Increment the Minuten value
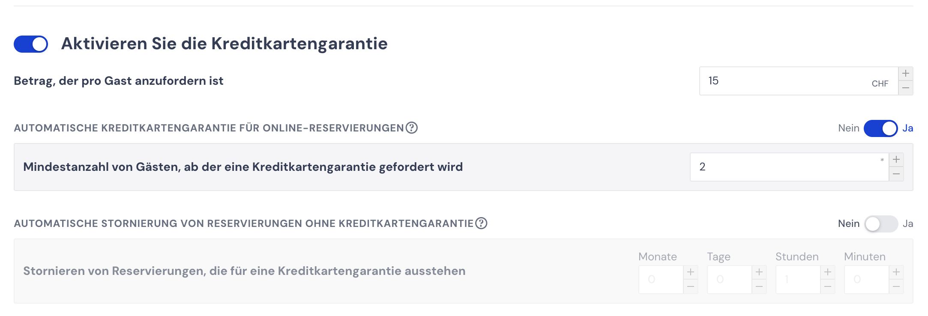Screen dimensions: 928x316 [896, 272]
